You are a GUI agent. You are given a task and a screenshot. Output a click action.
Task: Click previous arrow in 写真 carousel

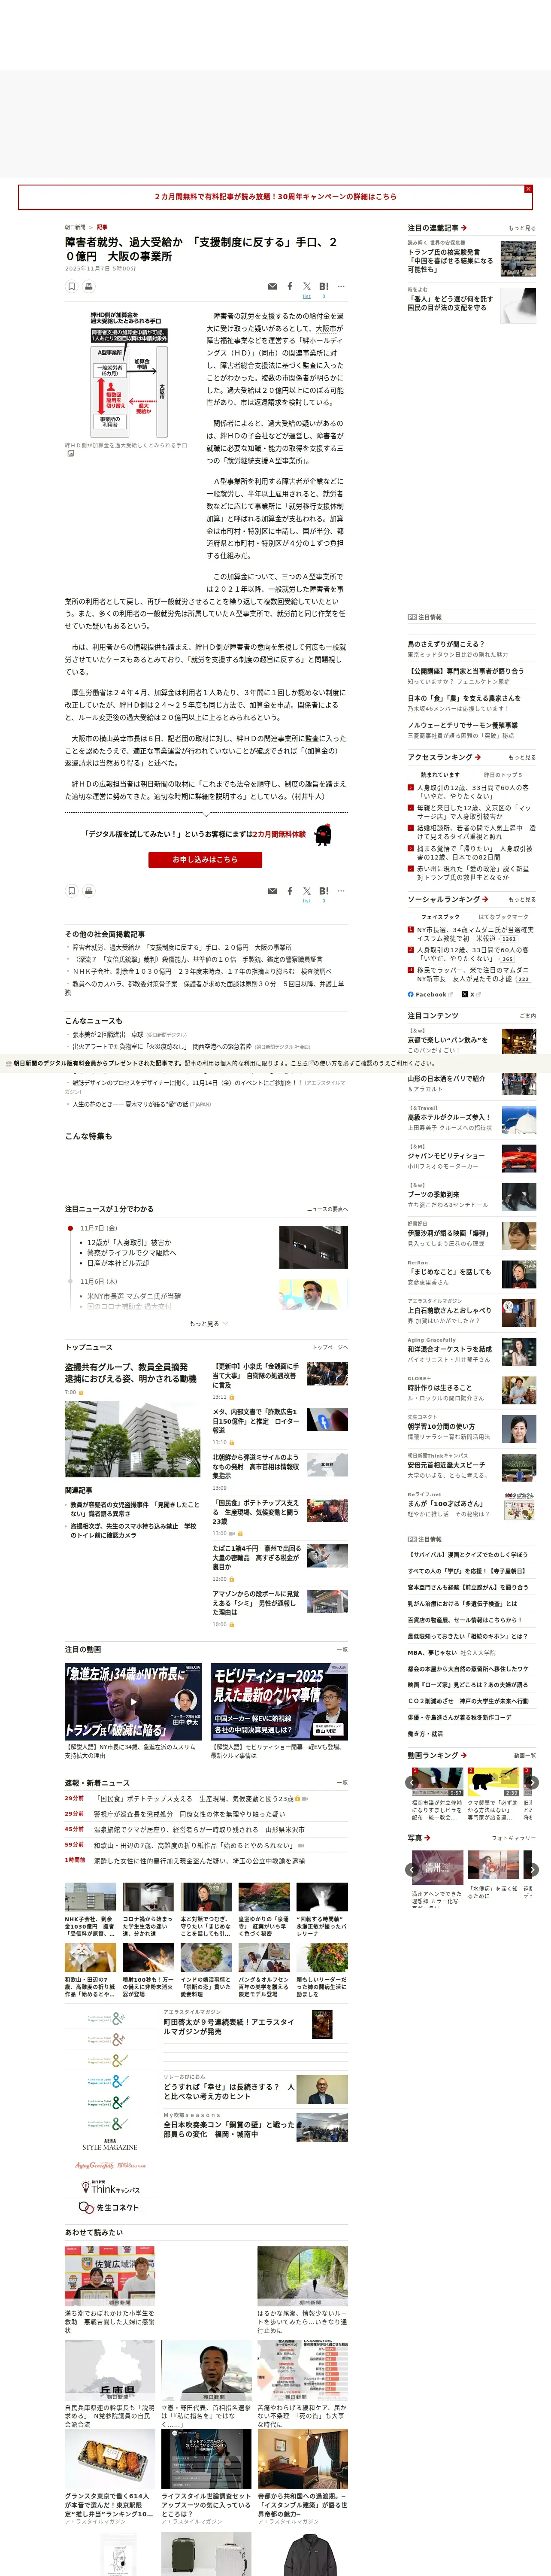click(x=412, y=1870)
